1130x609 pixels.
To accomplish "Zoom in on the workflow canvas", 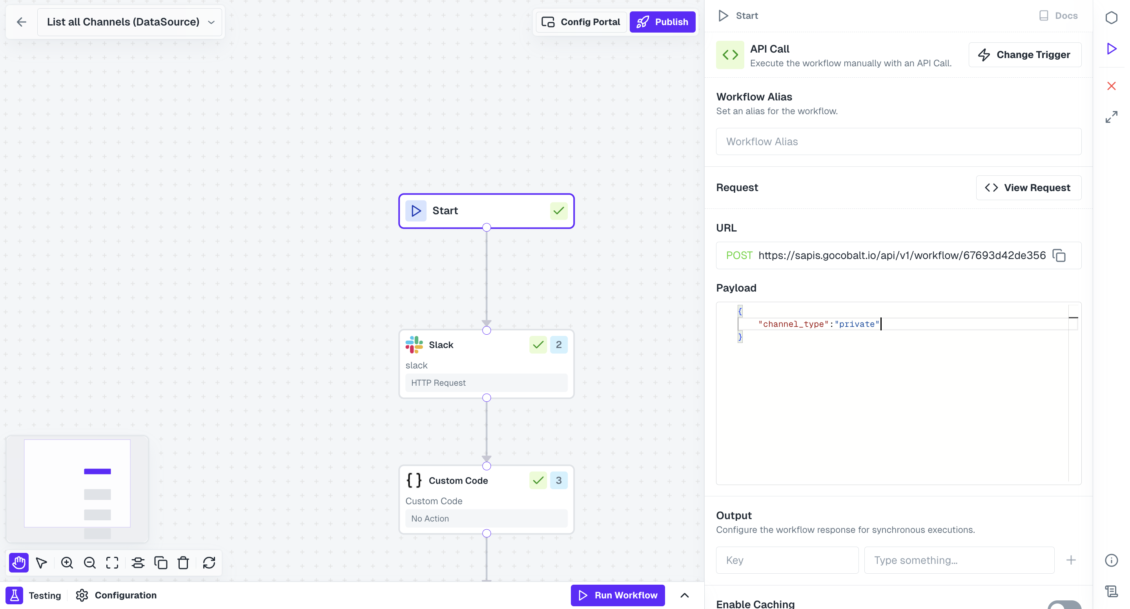I will point(67,562).
